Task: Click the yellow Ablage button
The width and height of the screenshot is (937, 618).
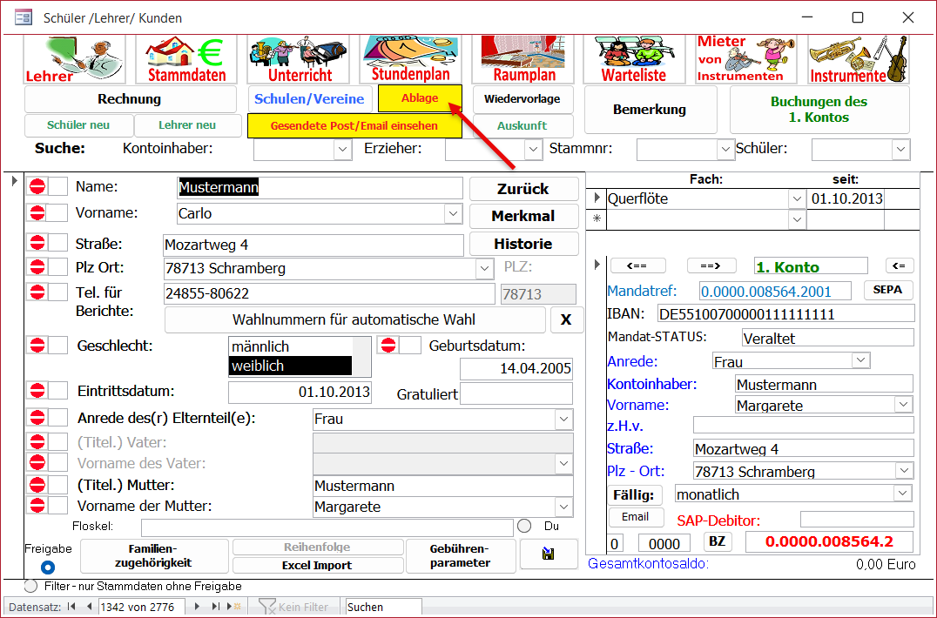Action: (x=420, y=98)
